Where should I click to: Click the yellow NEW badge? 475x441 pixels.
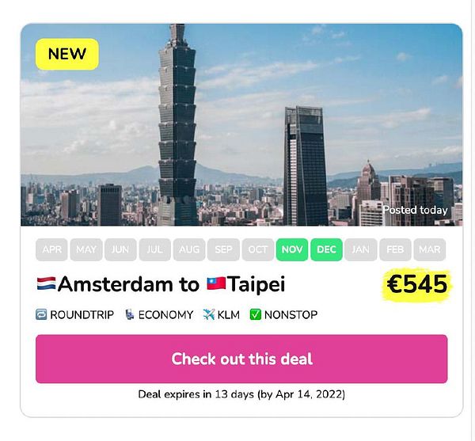67,54
